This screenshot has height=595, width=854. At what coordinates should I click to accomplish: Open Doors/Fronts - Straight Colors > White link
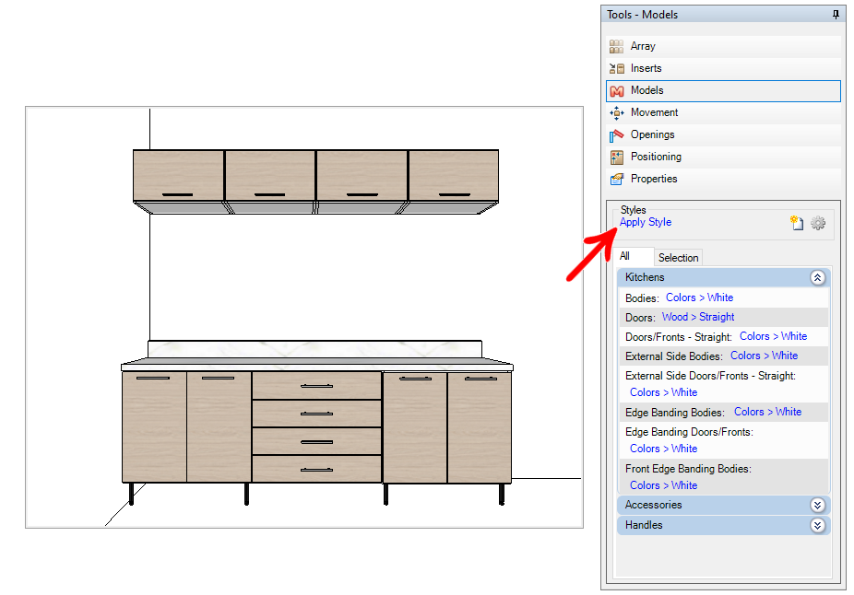pos(773,337)
